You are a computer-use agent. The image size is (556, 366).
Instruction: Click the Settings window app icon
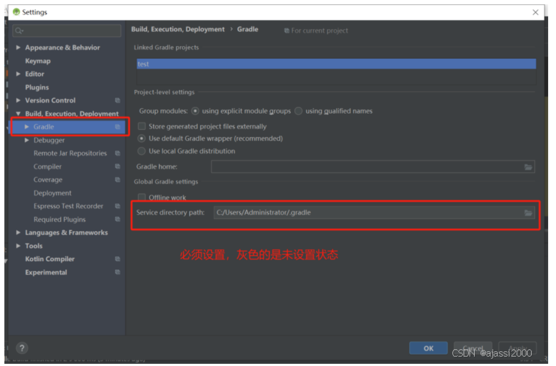click(17, 12)
